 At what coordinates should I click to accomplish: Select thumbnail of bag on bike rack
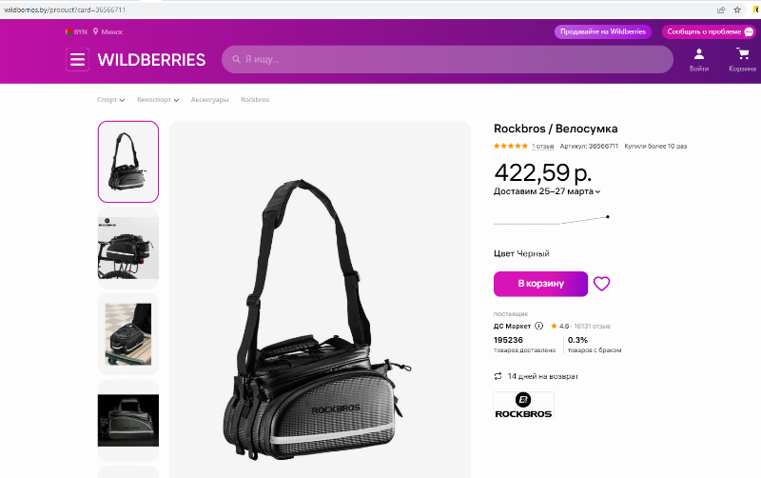[x=128, y=248]
